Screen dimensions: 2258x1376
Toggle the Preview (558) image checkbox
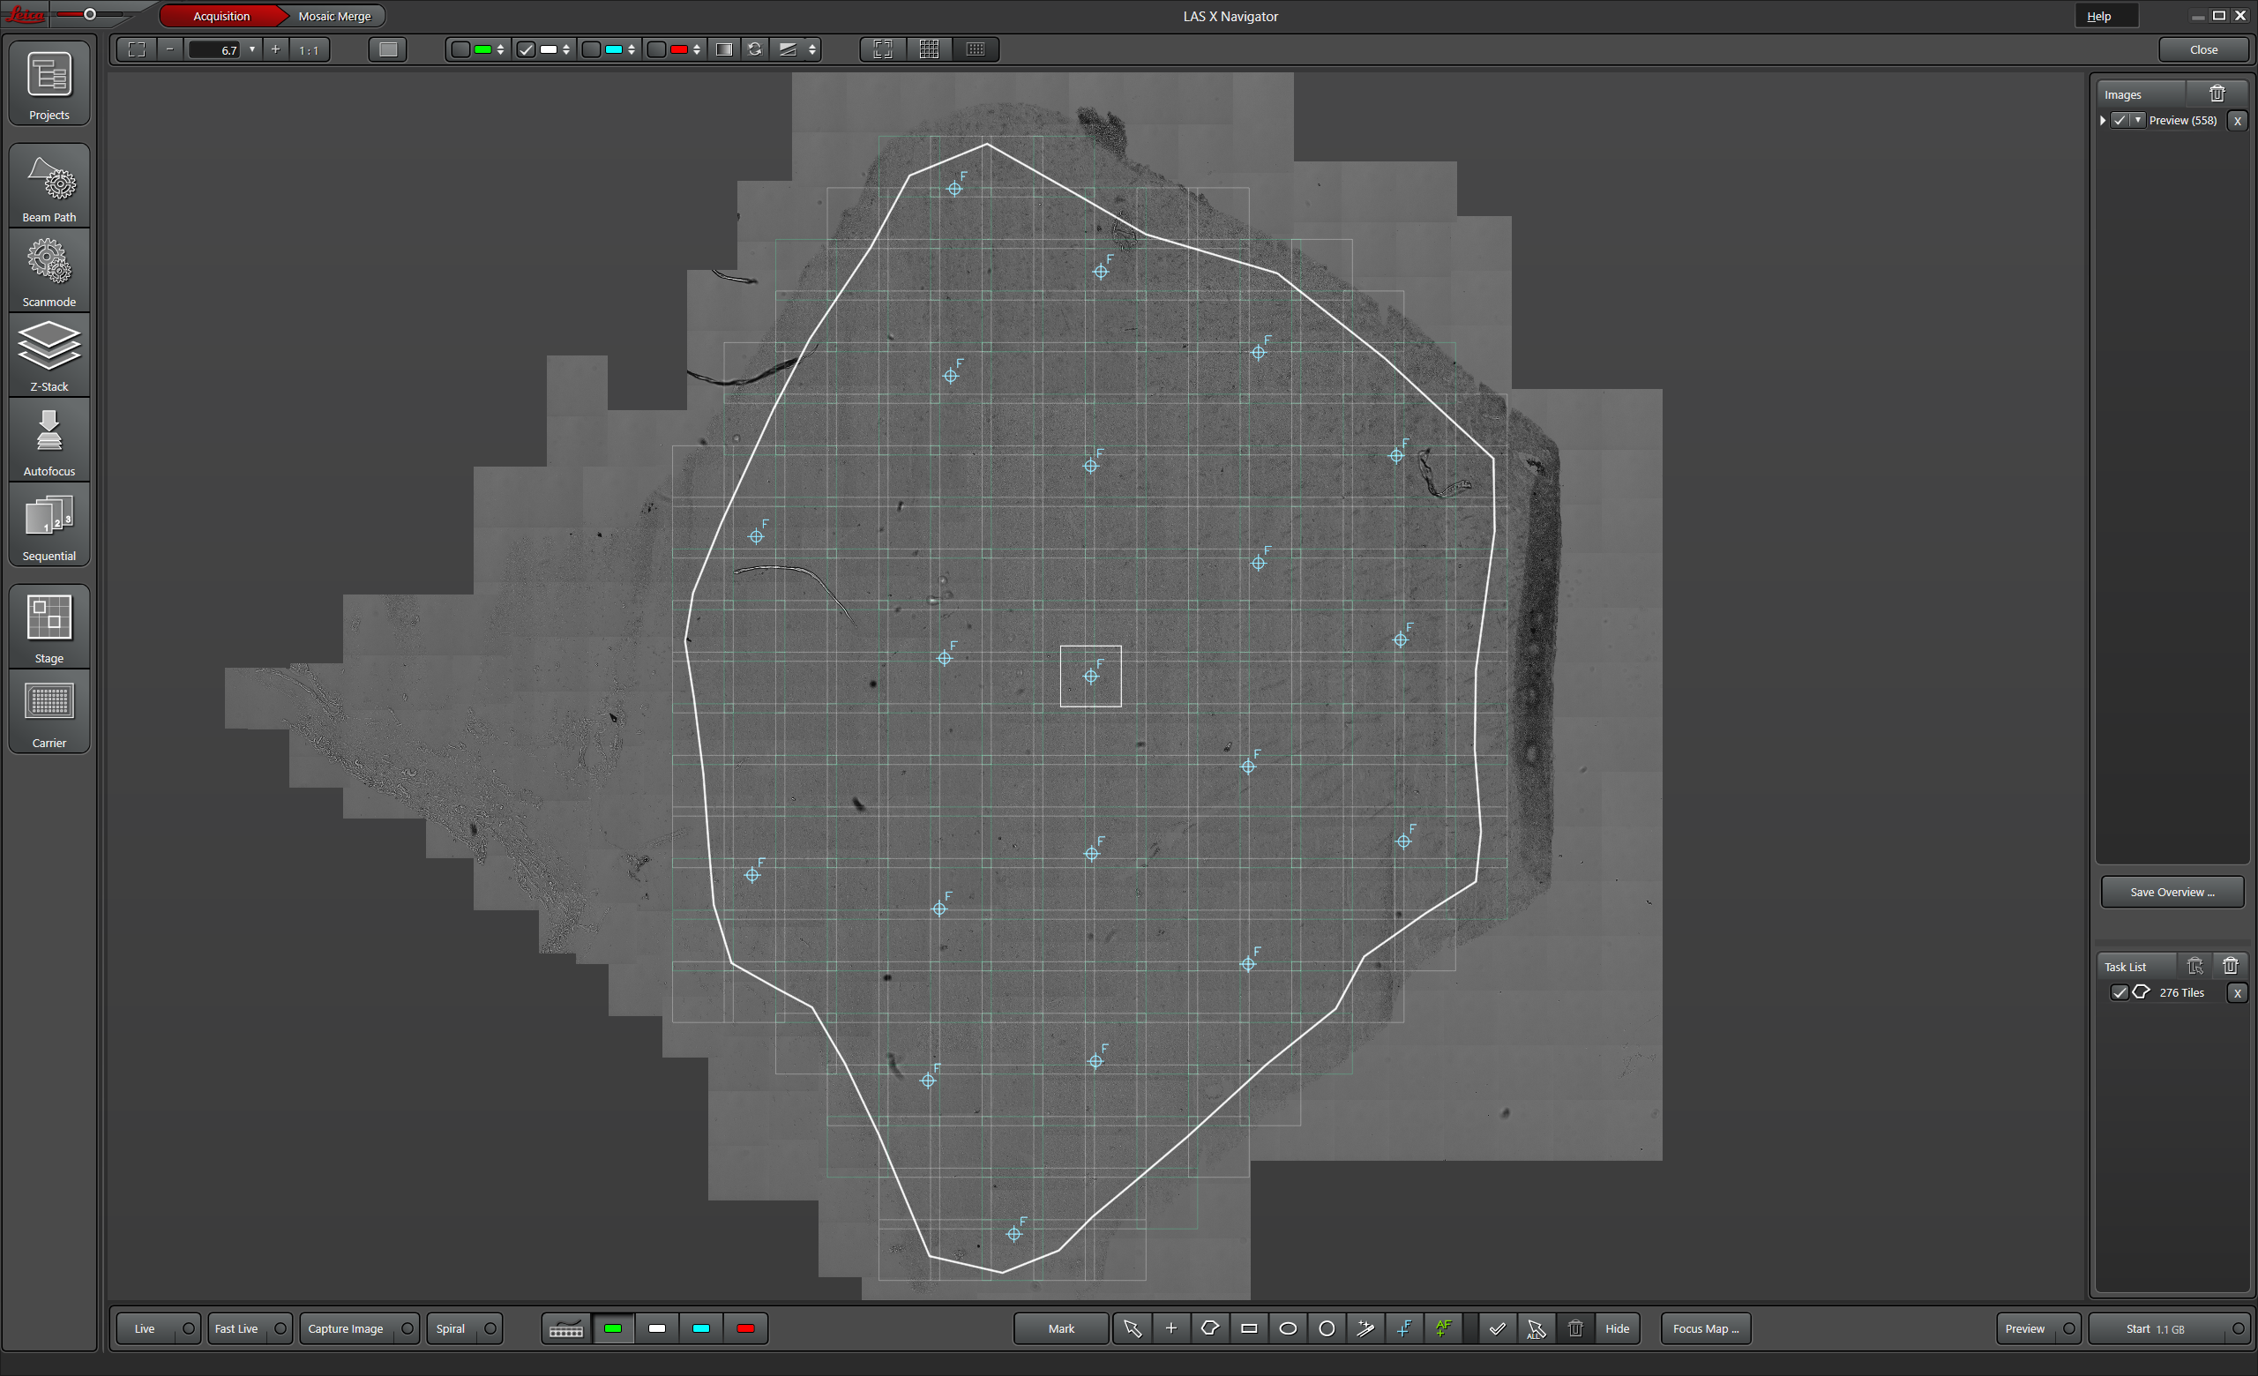point(2120,120)
